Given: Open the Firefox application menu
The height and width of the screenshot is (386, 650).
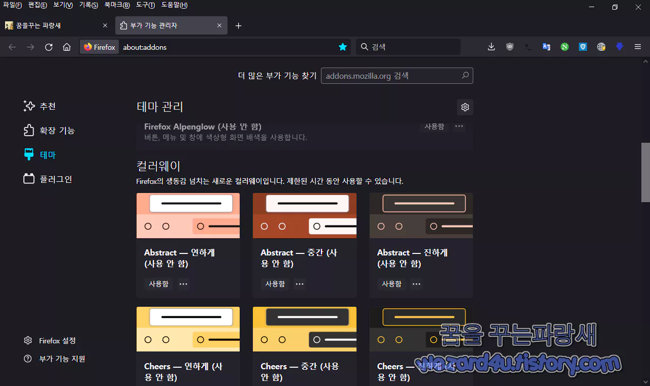Looking at the screenshot, I should click(637, 47).
